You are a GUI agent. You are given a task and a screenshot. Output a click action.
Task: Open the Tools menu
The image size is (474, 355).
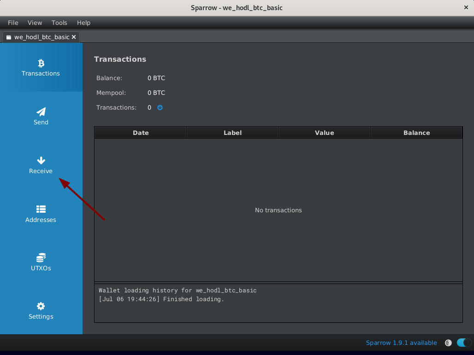[59, 23]
